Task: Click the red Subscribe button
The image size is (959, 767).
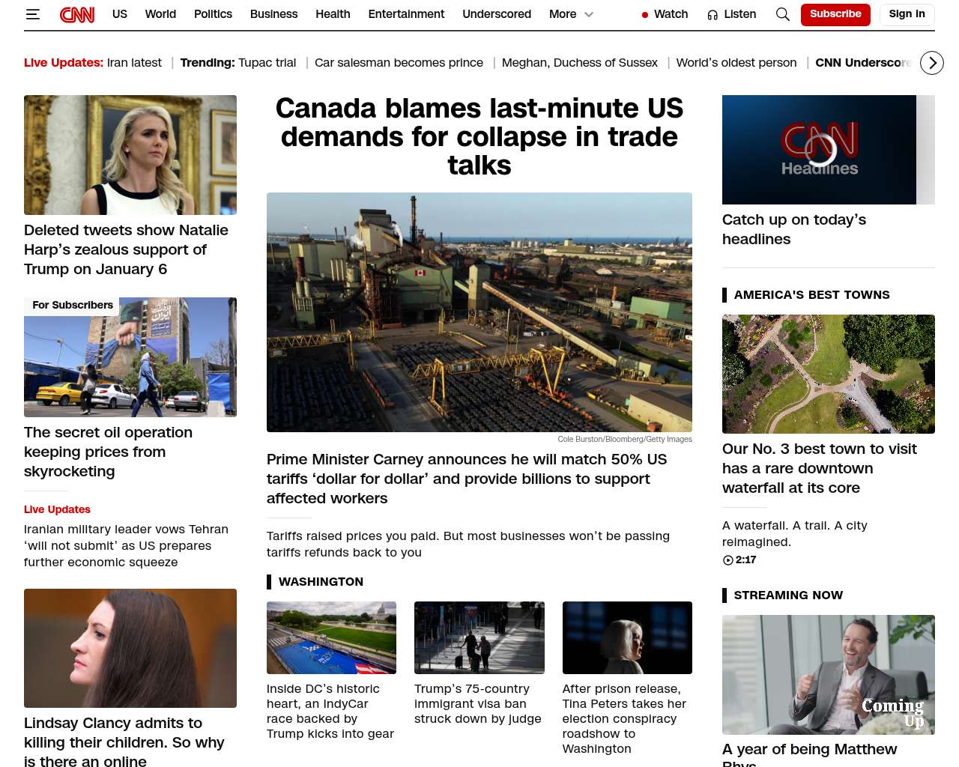Action: 835,14
